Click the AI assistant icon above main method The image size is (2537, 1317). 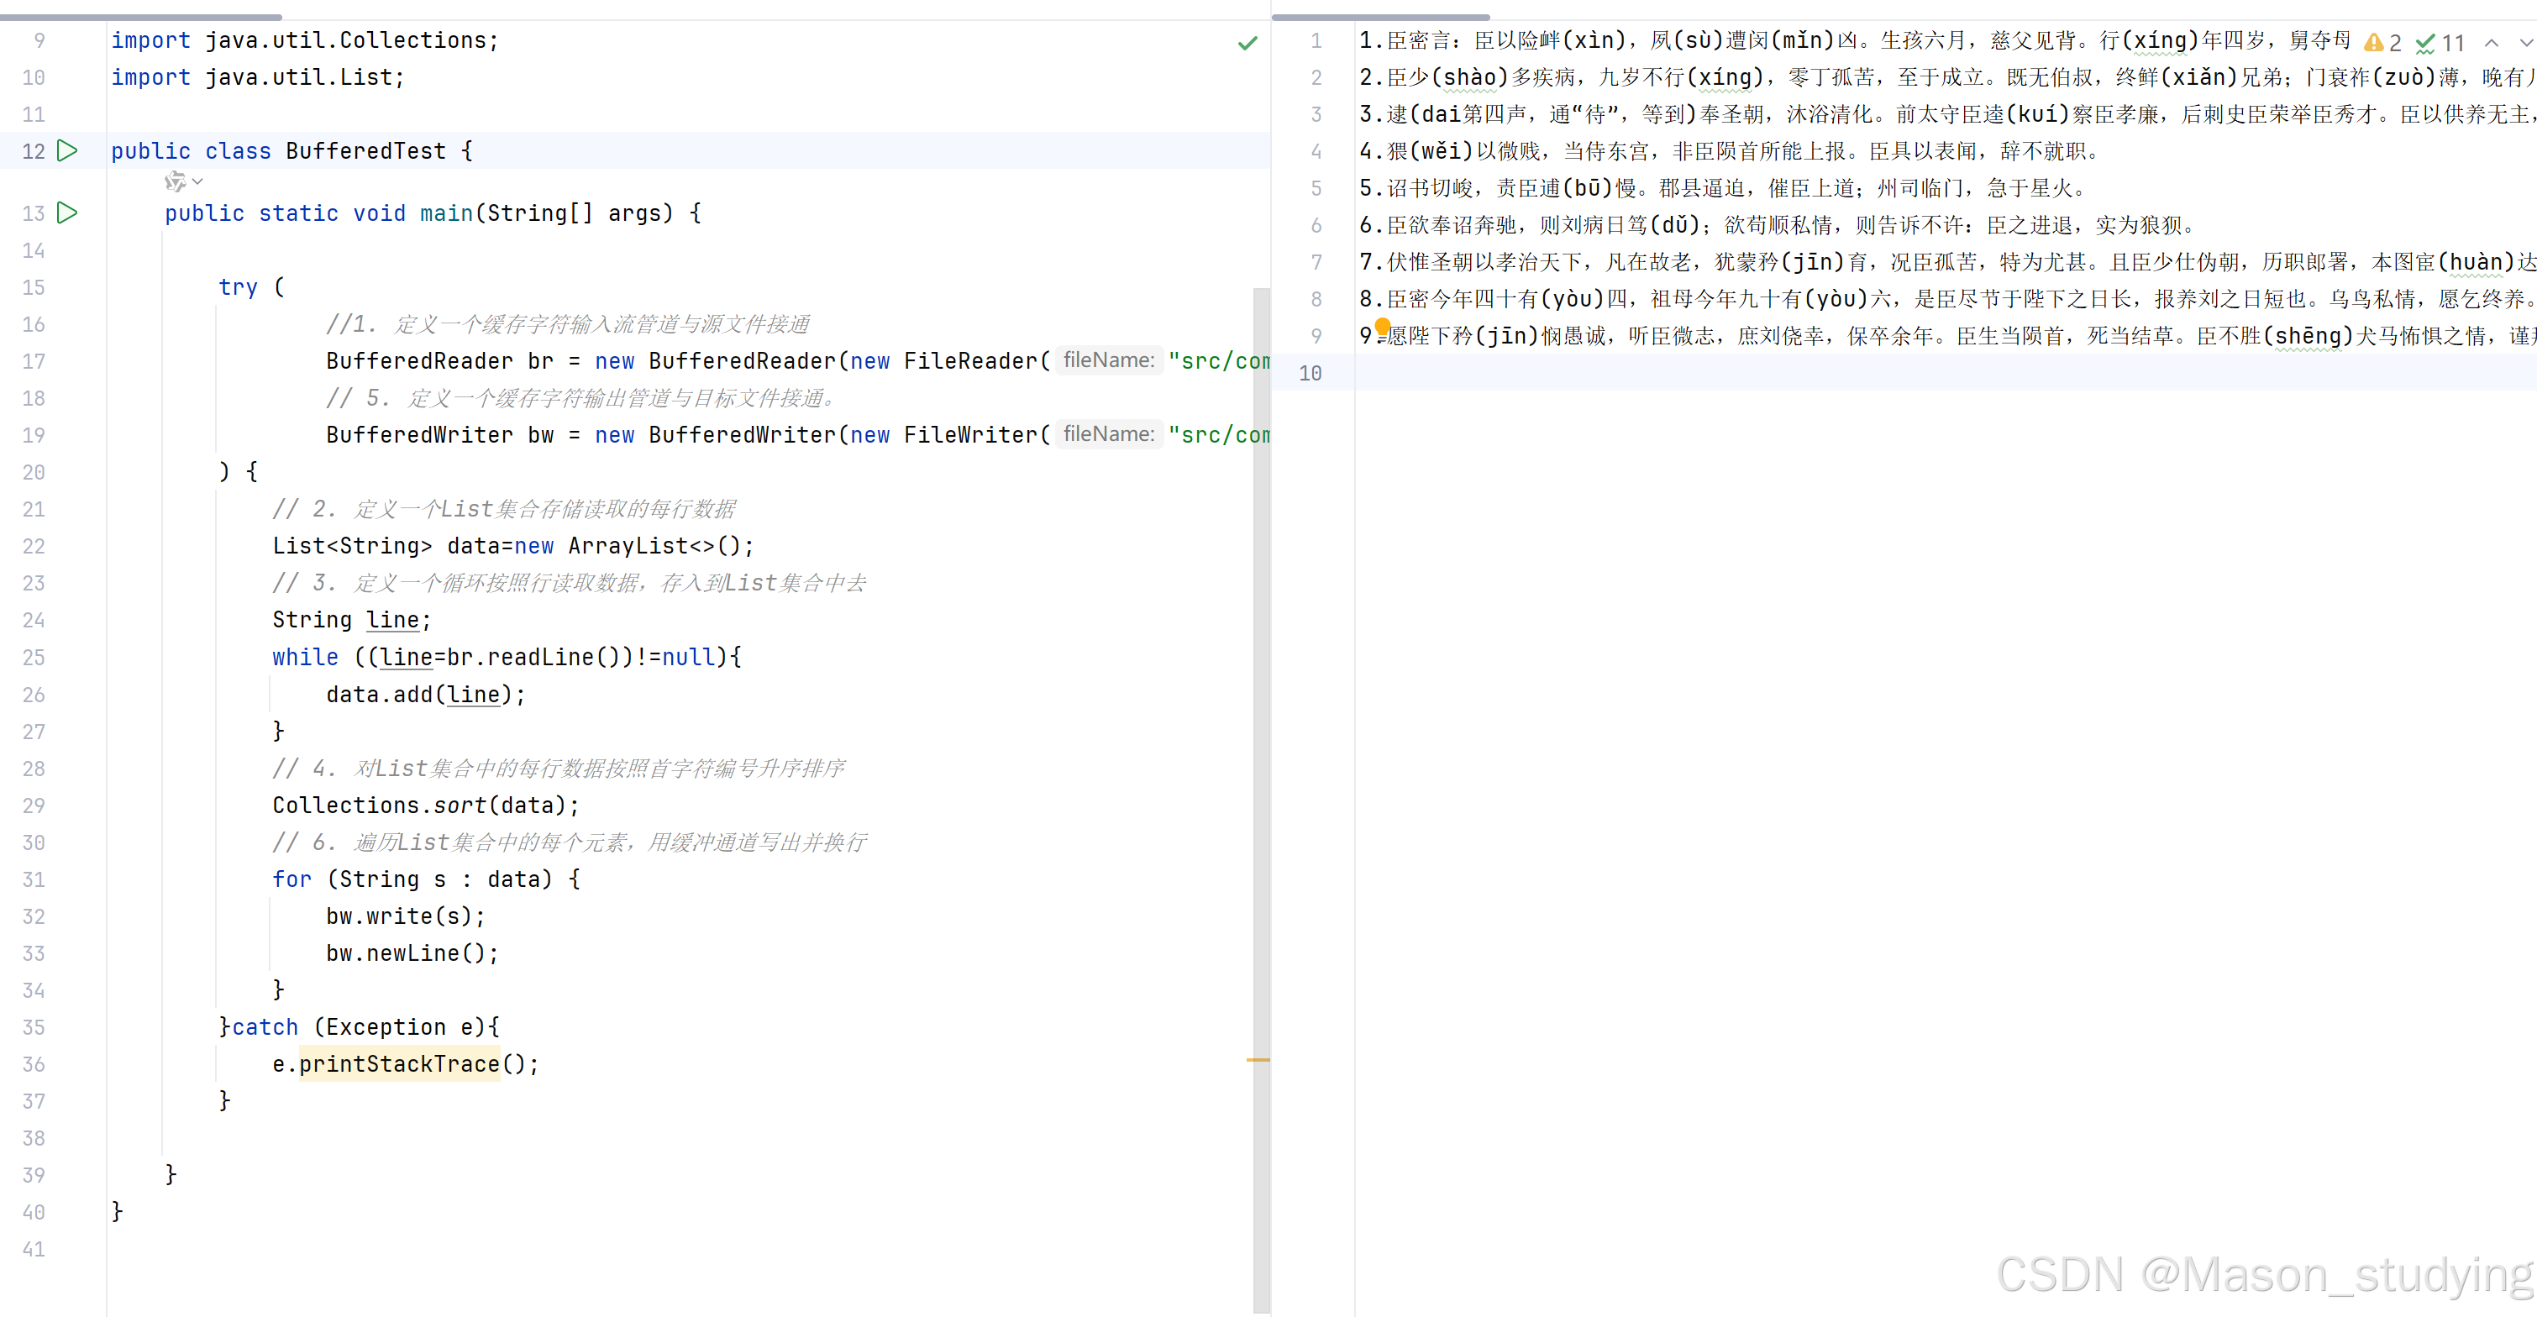point(175,181)
